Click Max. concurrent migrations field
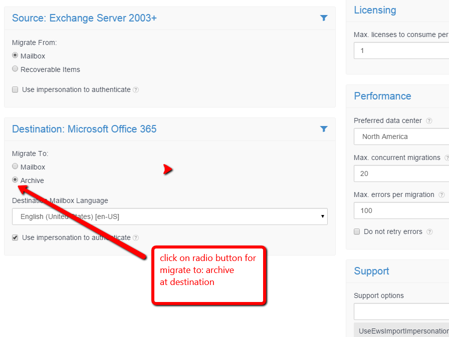 [x=401, y=173]
